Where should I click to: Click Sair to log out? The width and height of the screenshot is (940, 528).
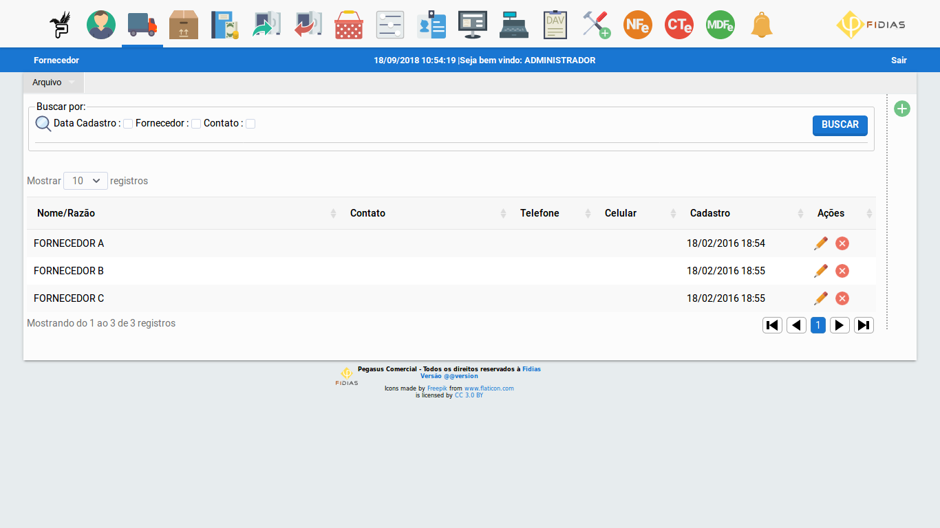[x=899, y=60]
